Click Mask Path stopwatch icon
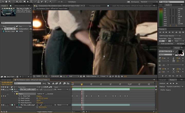This screenshot has width=185, height=113. click(19, 96)
